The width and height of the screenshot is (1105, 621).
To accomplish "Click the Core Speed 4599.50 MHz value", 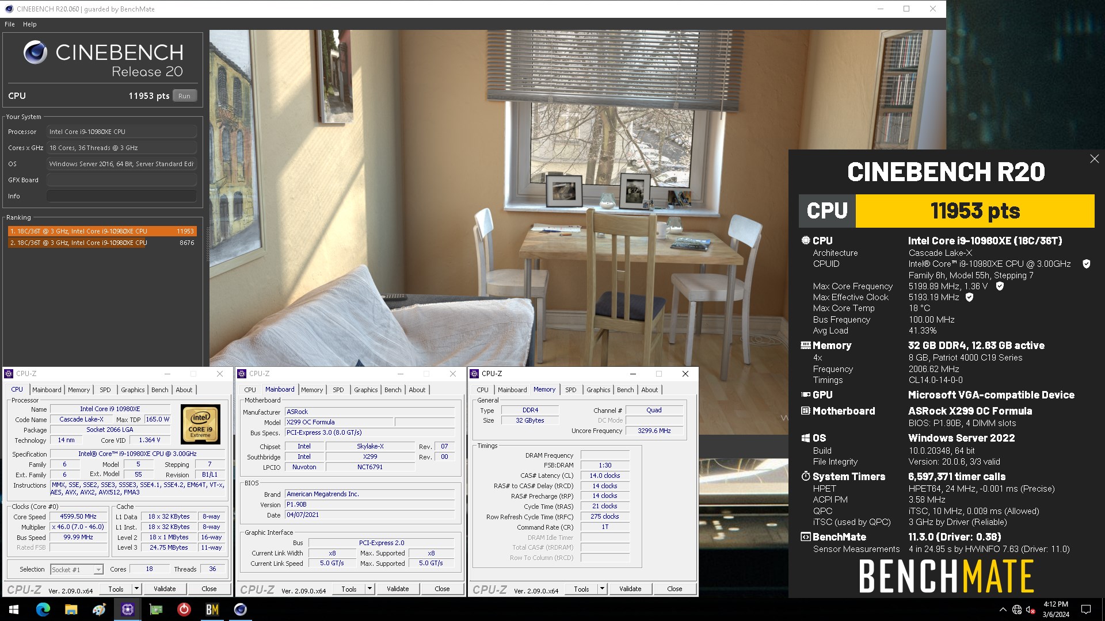I will [x=78, y=516].
